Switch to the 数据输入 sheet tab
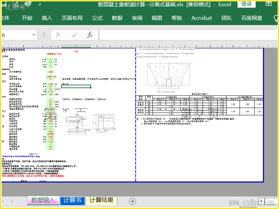The width and height of the screenshot is (279, 209). pyautogui.click(x=43, y=200)
